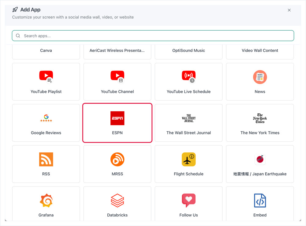
Task: Click the YouTube Live Schedule icon
Action: click(x=188, y=77)
